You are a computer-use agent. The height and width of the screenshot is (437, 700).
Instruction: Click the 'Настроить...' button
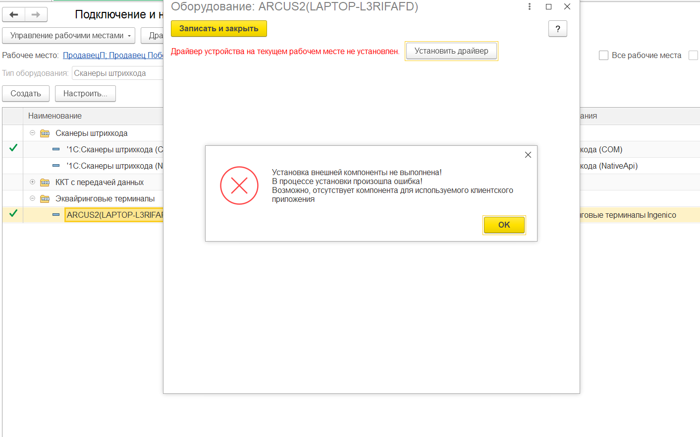tap(85, 94)
